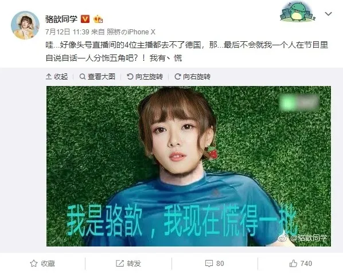This screenshot has height=274, width=343.
Task: Open the 骆歆同学 username link
Action: (61, 19)
